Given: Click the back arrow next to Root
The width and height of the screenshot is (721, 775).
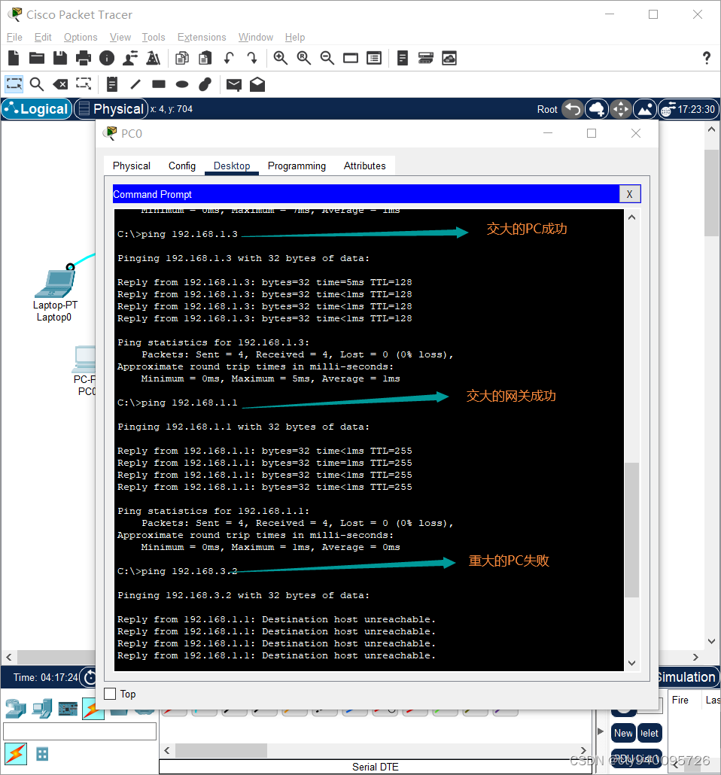Looking at the screenshot, I should coord(573,109).
